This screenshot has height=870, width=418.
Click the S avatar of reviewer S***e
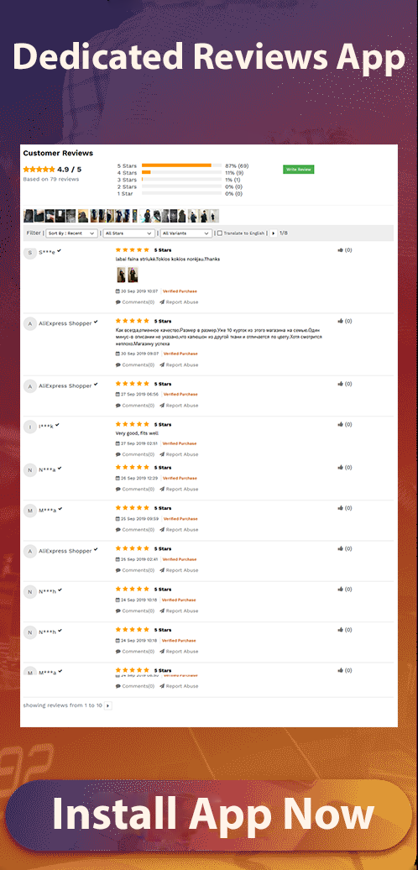tap(30, 253)
